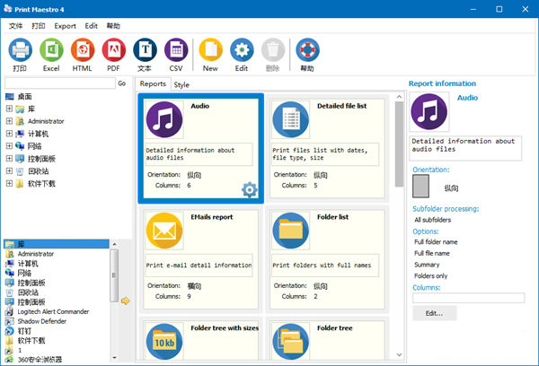Export the report to Excel
Image resolution: width=539 pixels, height=366 pixels.
[x=51, y=50]
